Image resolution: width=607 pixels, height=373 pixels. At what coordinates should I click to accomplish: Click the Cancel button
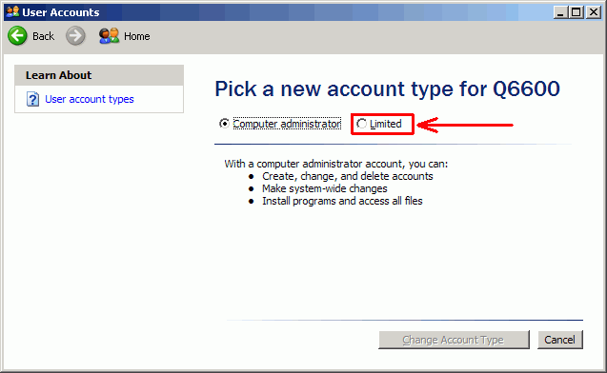tap(559, 340)
